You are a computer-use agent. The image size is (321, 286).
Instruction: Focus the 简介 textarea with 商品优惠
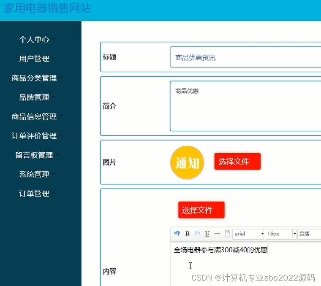pyautogui.click(x=245, y=106)
